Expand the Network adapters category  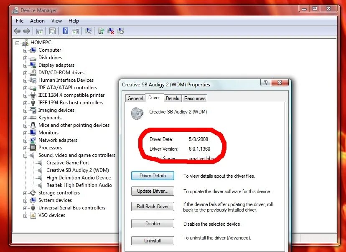point(25,141)
